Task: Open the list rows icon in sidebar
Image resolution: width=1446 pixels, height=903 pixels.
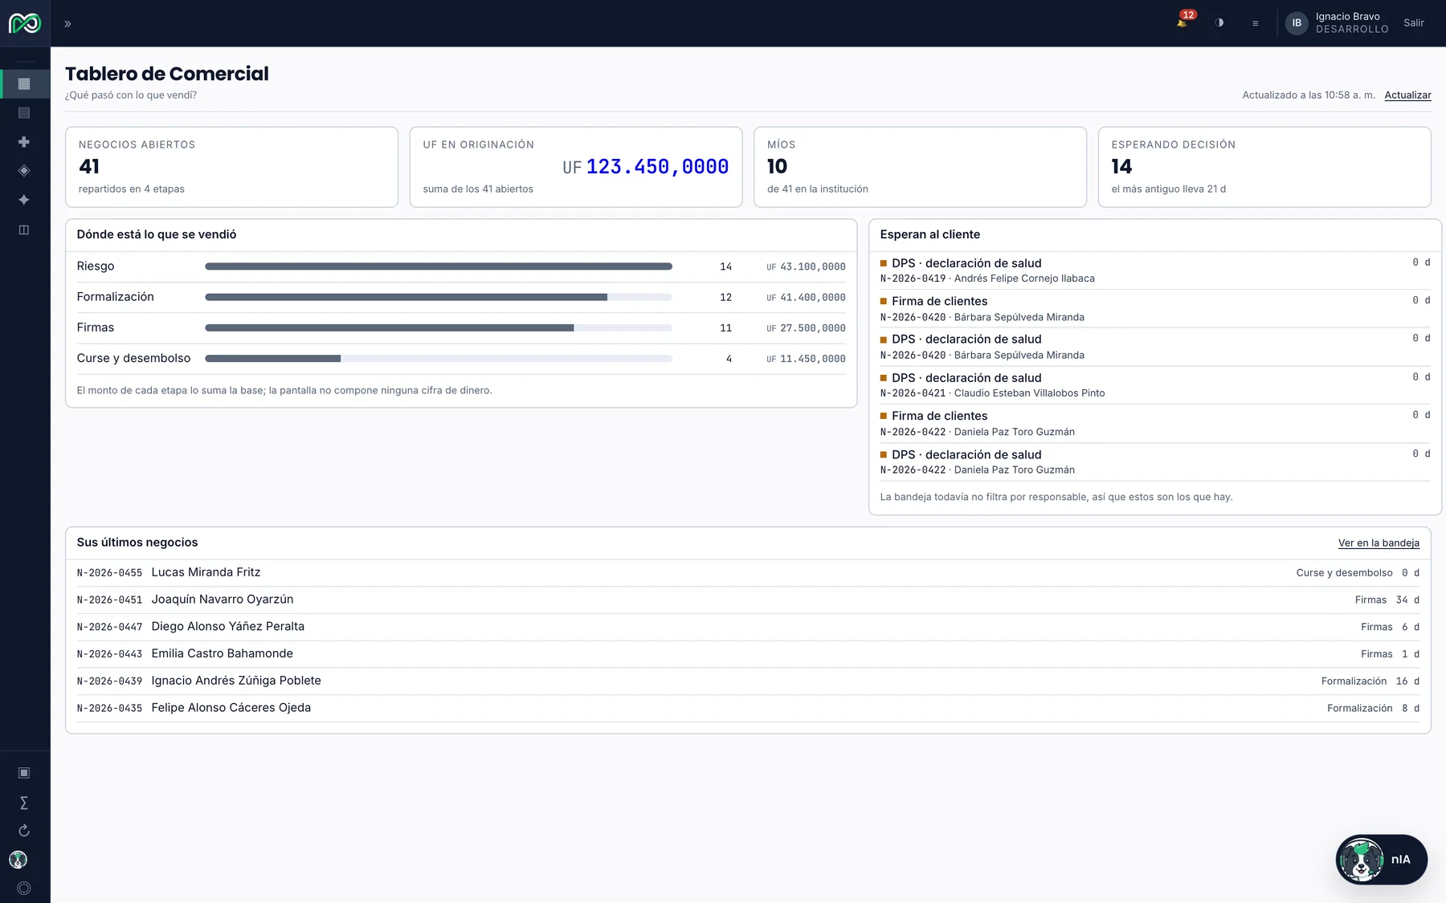Action: 24,113
